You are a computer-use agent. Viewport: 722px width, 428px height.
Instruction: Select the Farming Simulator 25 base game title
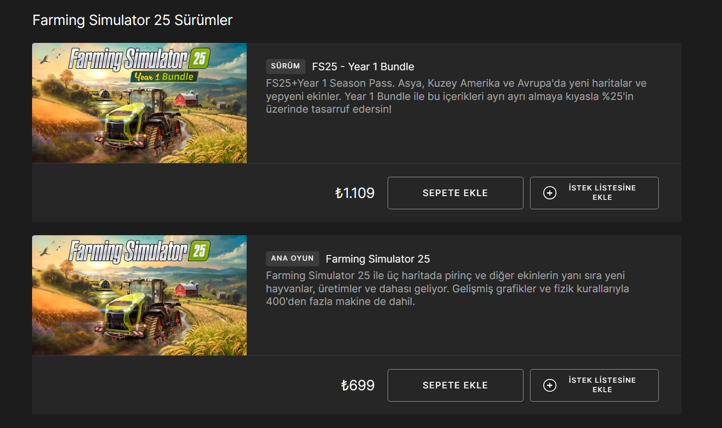(x=378, y=259)
